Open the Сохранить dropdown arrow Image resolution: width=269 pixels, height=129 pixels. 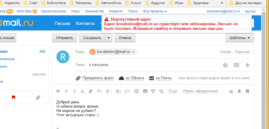[x=109, y=38]
